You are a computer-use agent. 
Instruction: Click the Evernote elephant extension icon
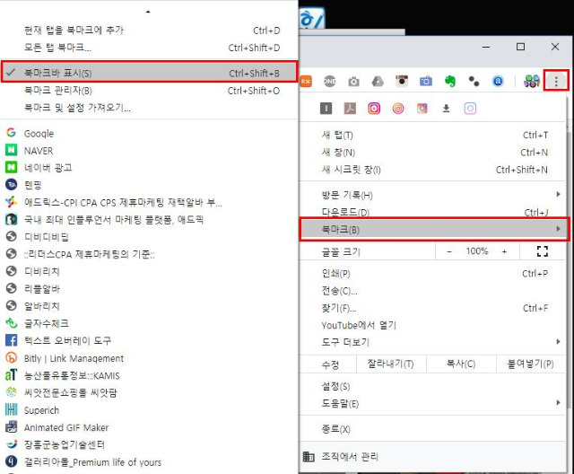tap(450, 81)
